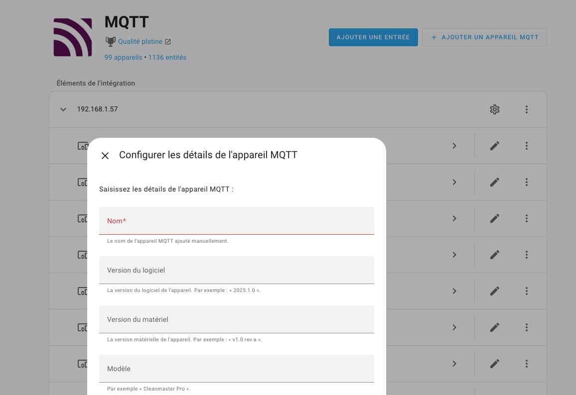This screenshot has width=576, height=395.
Task: Open the 1136 entités link
Action: 167,58
